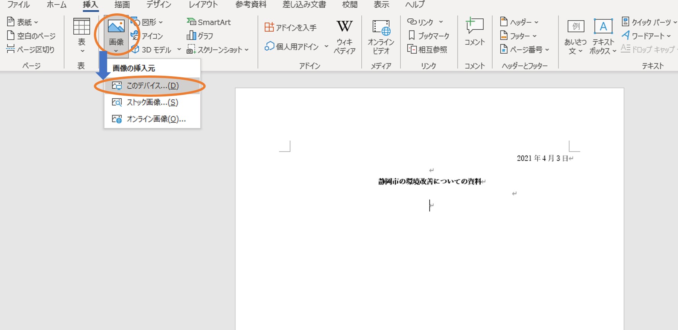Switch to the デザイン tab
This screenshot has width=678, height=330.
click(x=159, y=5)
